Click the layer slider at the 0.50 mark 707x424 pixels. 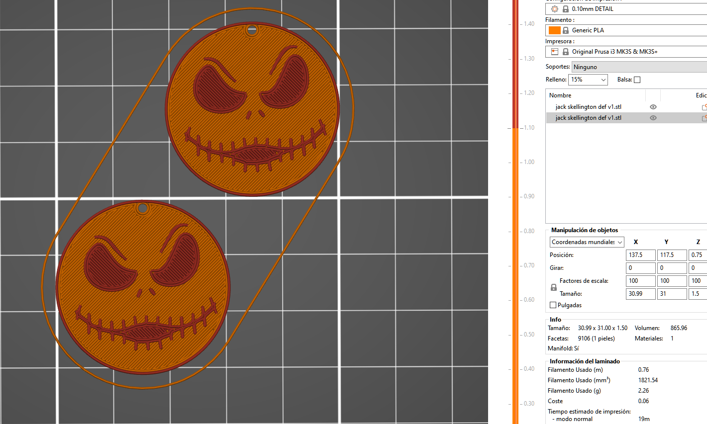click(x=515, y=335)
